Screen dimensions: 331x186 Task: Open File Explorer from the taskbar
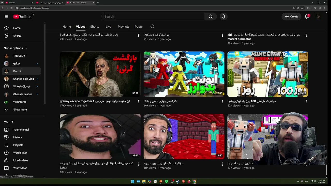coord(144,181)
